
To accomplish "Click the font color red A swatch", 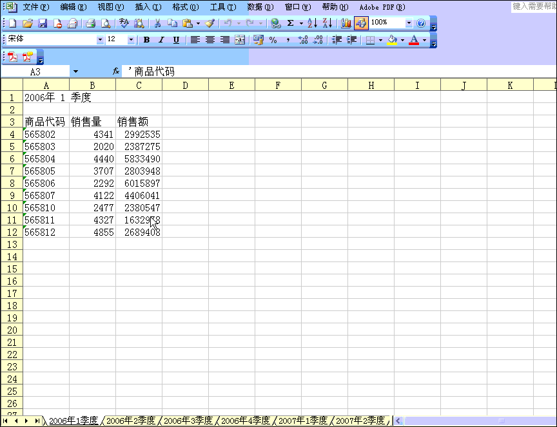I will click(413, 40).
